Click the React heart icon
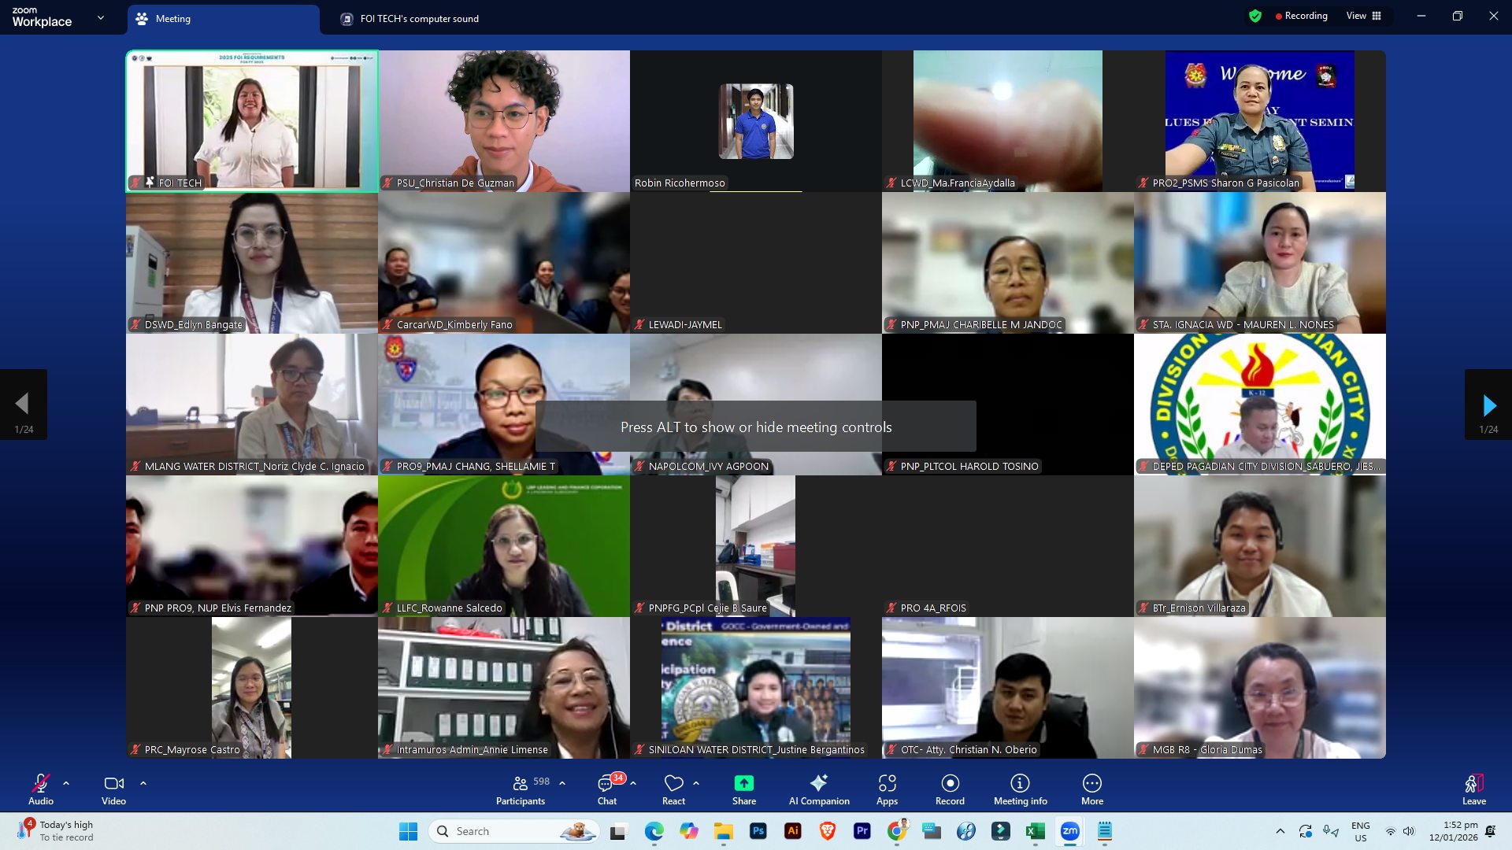 click(x=673, y=784)
